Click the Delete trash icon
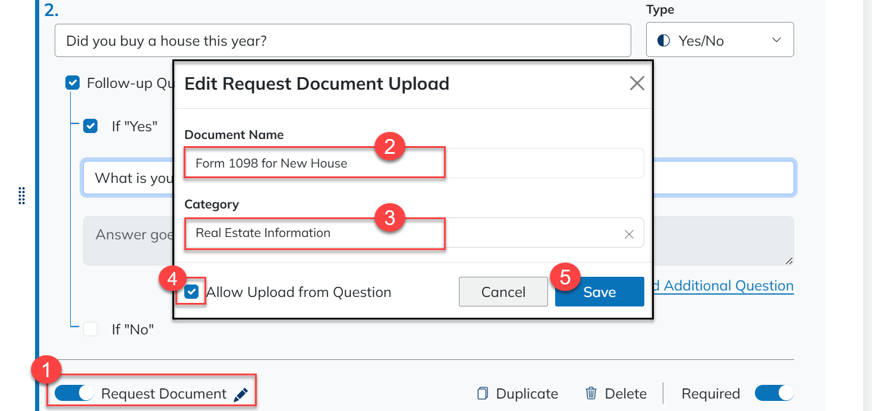The height and width of the screenshot is (411, 872). (x=591, y=394)
